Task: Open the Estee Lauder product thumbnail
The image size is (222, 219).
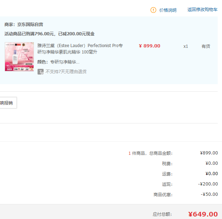Action: (19, 56)
